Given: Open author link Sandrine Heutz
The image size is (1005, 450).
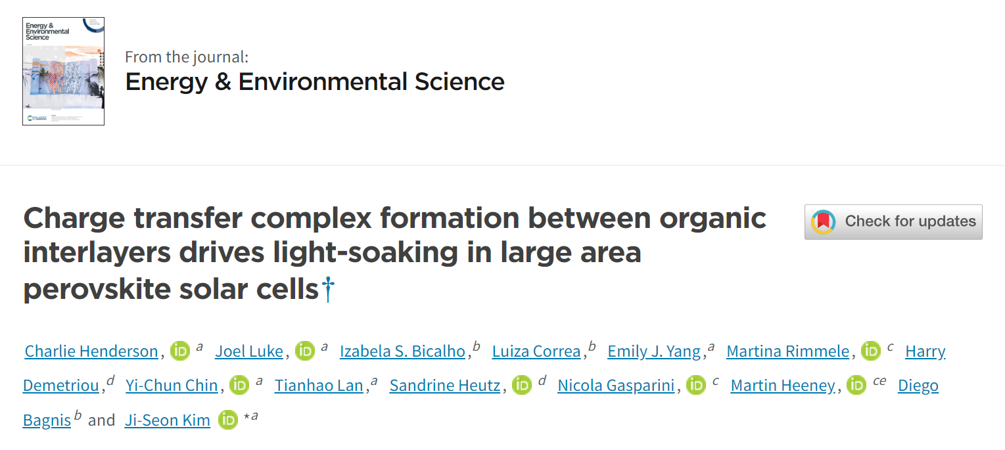Looking at the screenshot, I should [445, 386].
